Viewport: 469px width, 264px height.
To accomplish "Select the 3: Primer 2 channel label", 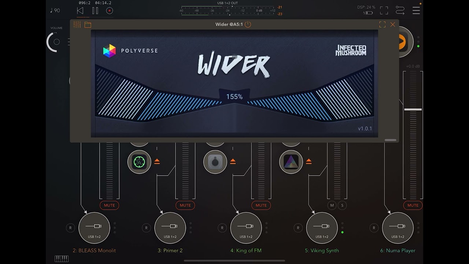I will pyautogui.click(x=170, y=251).
